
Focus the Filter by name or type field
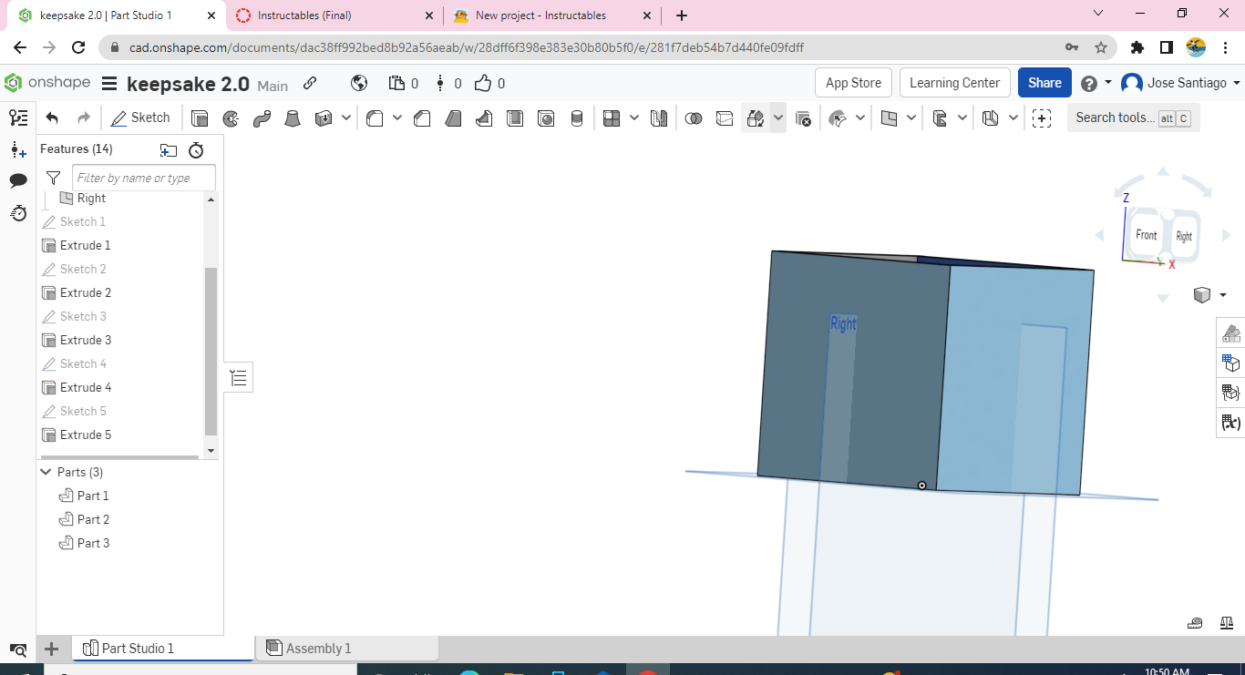[144, 178]
